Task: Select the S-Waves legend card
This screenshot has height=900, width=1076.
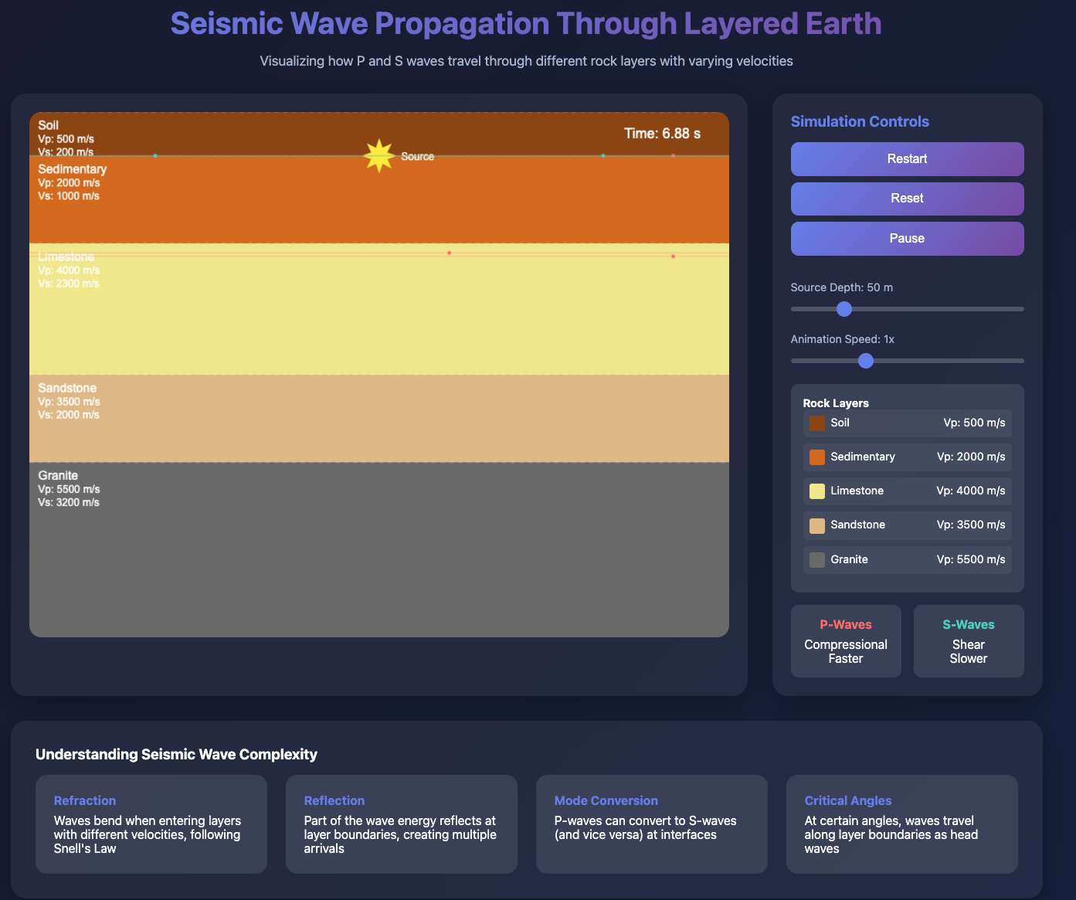Action: click(968, 641)
